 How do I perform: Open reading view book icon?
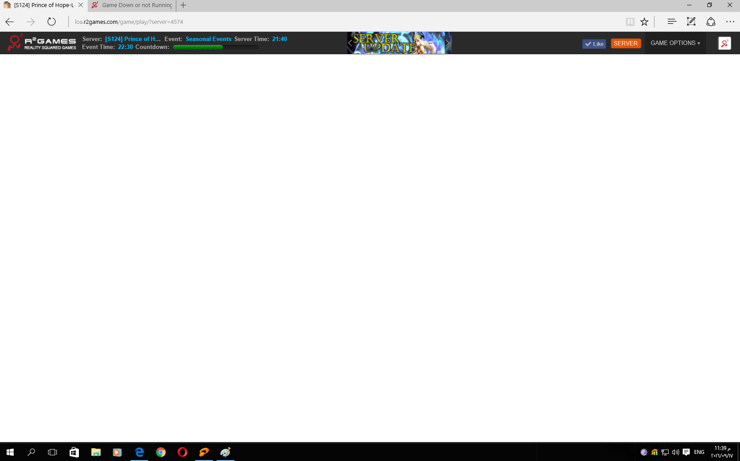(630, 22)
